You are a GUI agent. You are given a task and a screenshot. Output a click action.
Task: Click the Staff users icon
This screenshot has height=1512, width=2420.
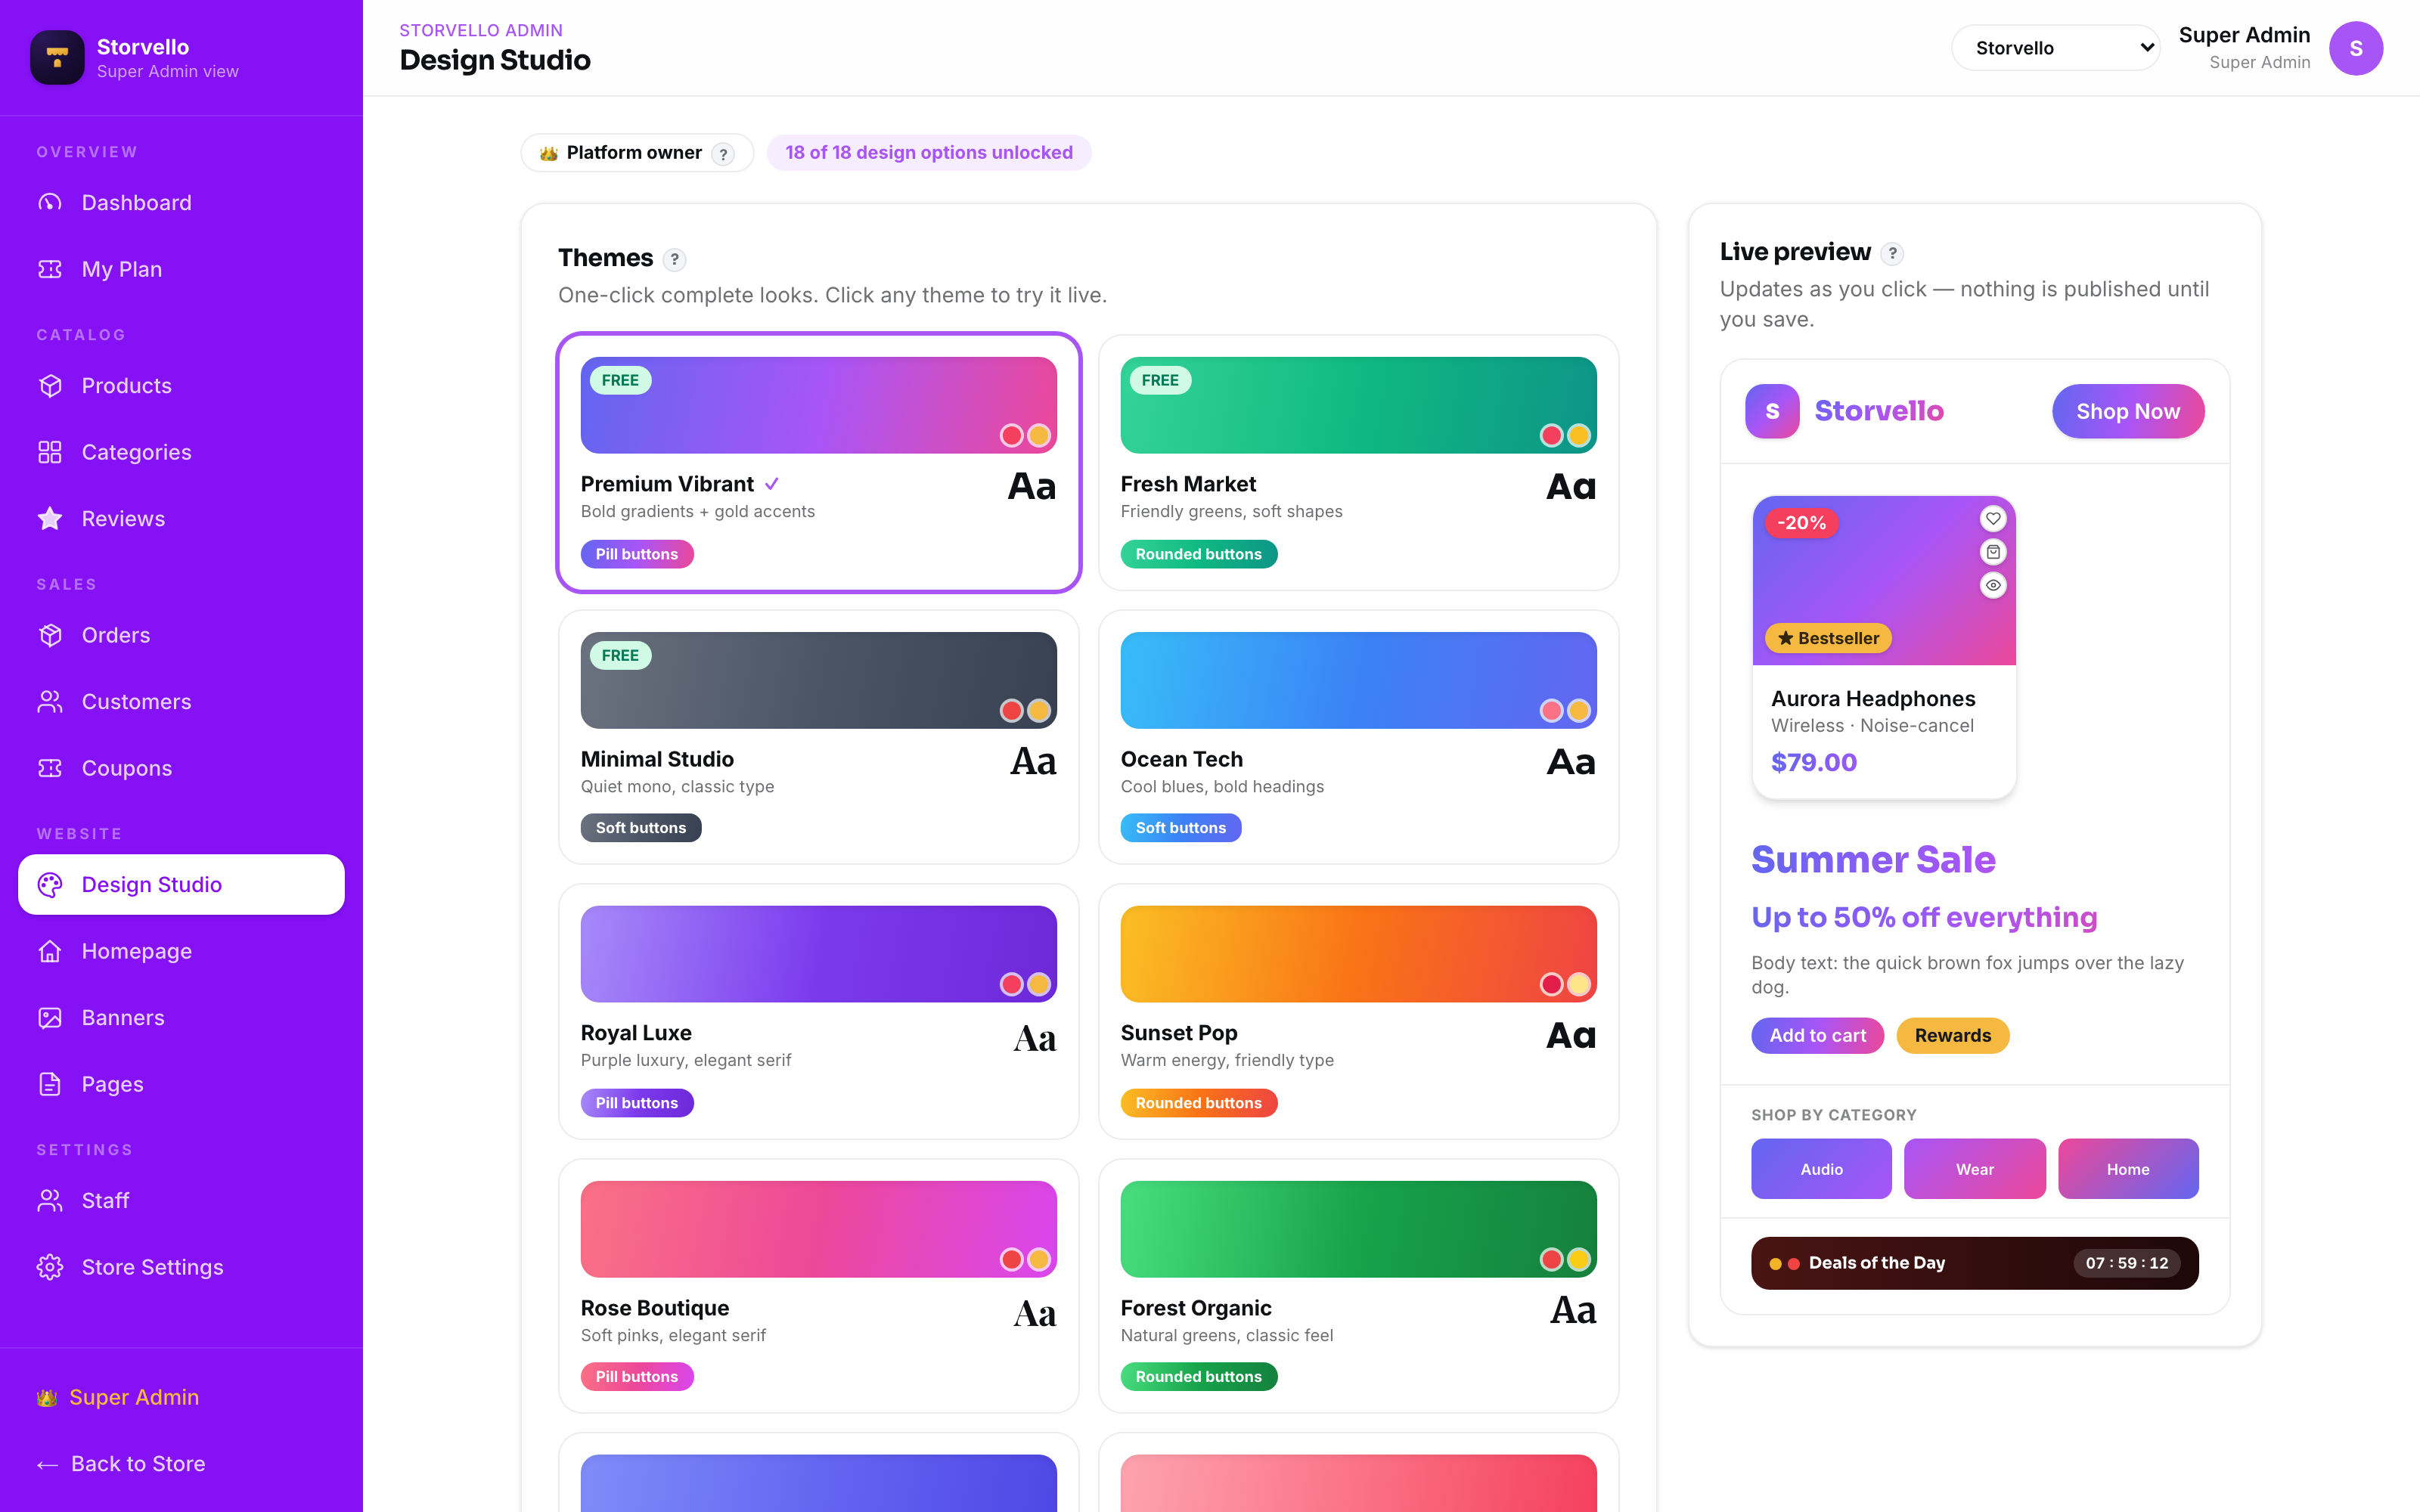pyautogui.click(x=50, y=1201)
